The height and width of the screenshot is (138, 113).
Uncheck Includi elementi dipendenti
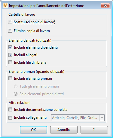click(x=10, y=47)
